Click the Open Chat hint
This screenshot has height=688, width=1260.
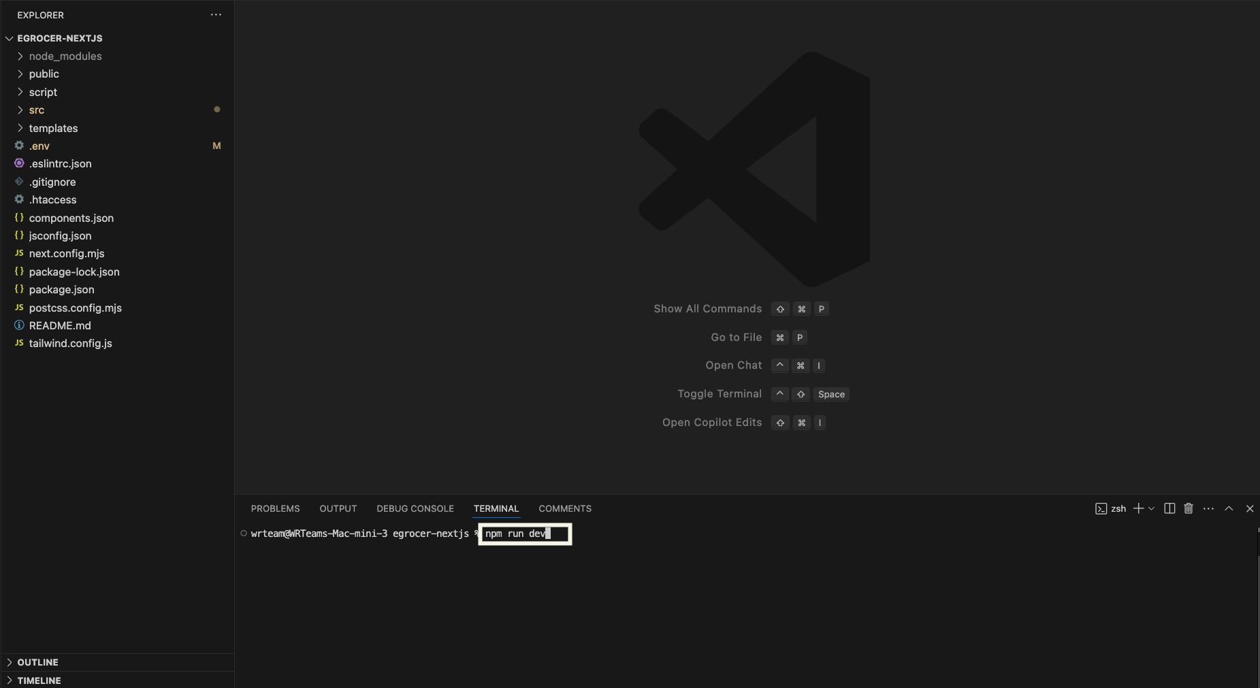[x=733, y=365]
